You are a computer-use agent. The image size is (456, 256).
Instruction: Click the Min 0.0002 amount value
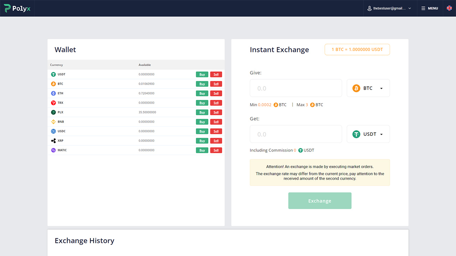[x=265, y=105]
